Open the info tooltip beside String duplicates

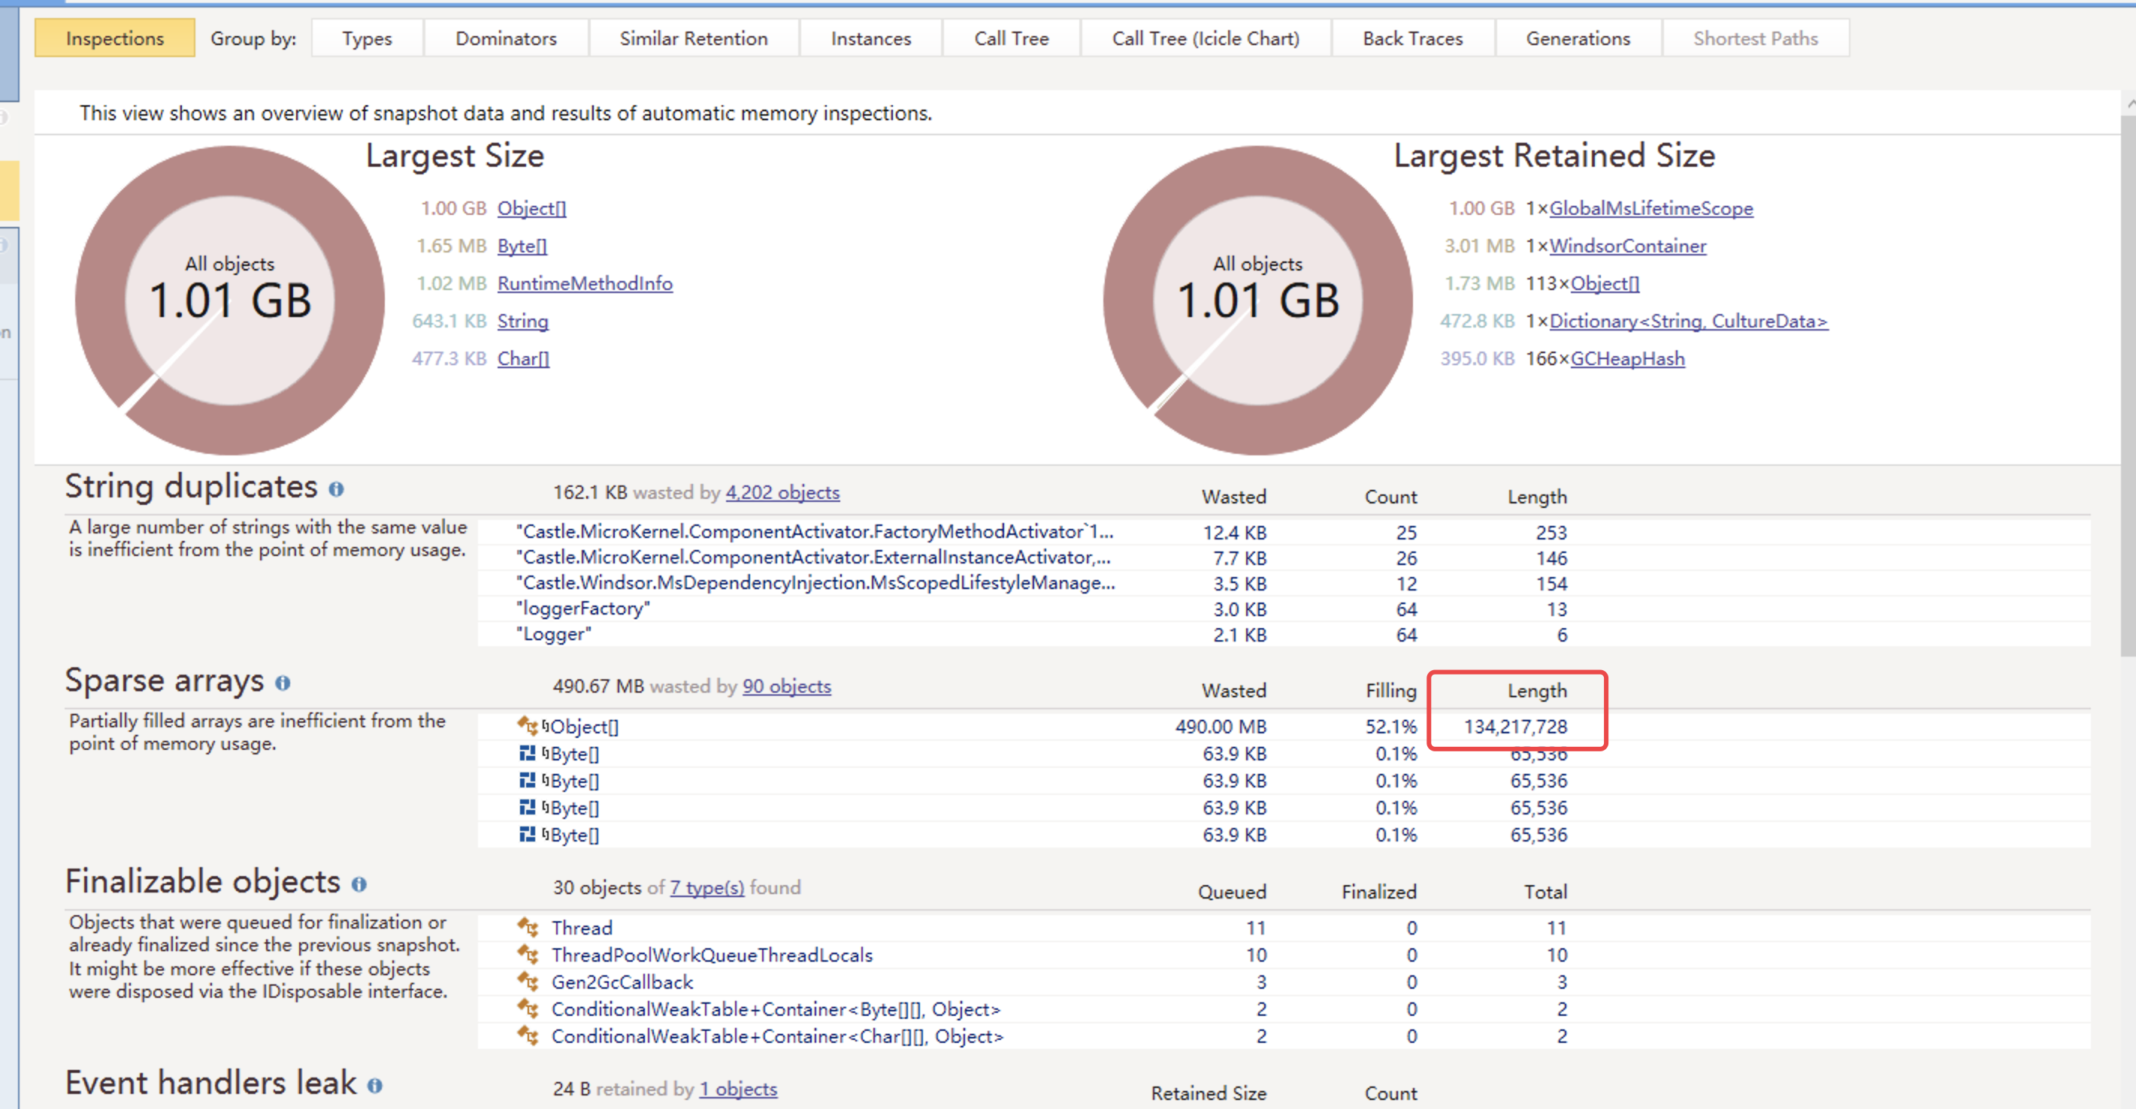(337, 490)
